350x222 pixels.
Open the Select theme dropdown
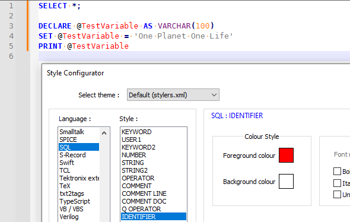pyautogui.click(x=173, y=95)
